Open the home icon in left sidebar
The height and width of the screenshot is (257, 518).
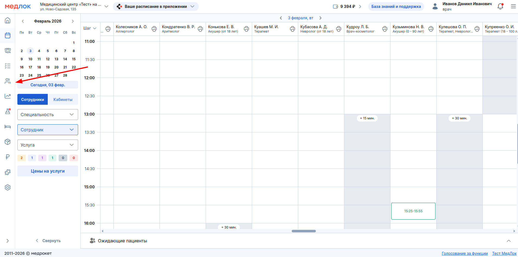(8, 20)
